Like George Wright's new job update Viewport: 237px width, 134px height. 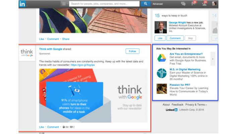160,38
